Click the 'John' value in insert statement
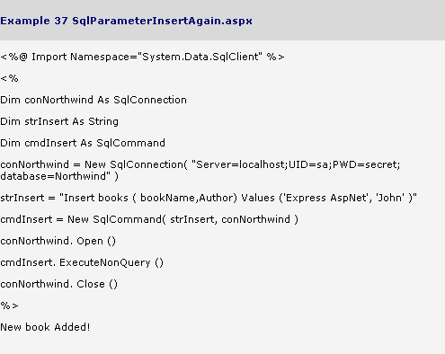This screenshot has height=354, width=445. coord(390,198)
